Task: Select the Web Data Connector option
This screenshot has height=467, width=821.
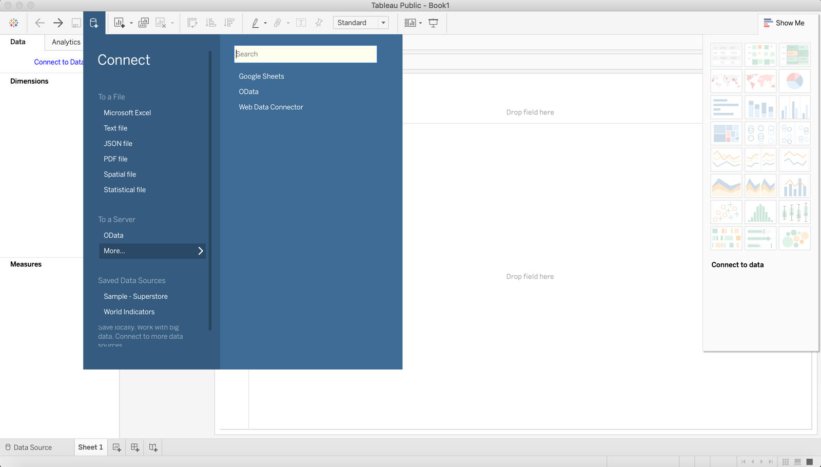Action: pos(271,107)
